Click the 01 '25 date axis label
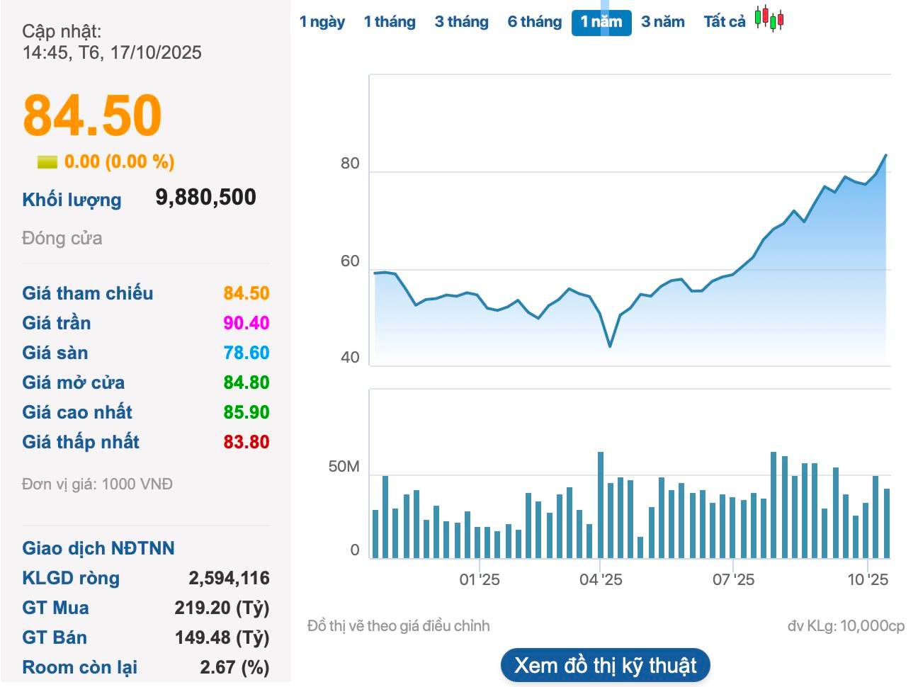 [480, 579]
